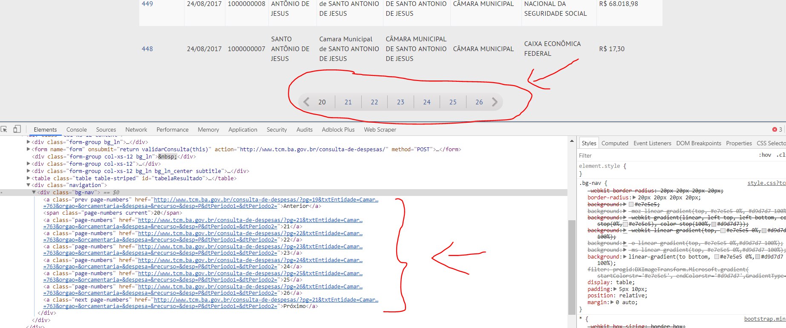The image size is (786, 328).
Task: Click the next-page arrow in the pagination bar
Action: (x=495, y=102)
